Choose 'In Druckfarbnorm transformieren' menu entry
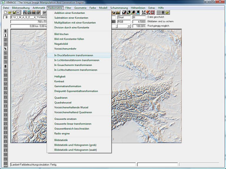Image resolution: width=226 pixels, height=169 pixels. [x=73, y=55]
